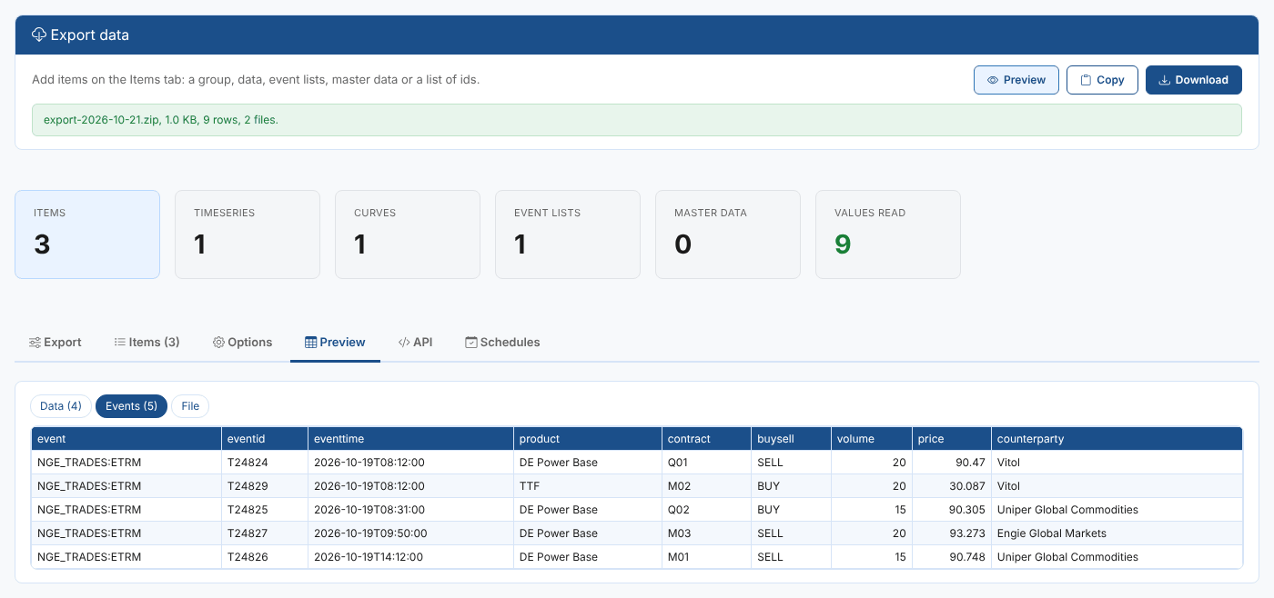Switch to the File preview pill
1274x598 pixels.
[x=190, y=406]
